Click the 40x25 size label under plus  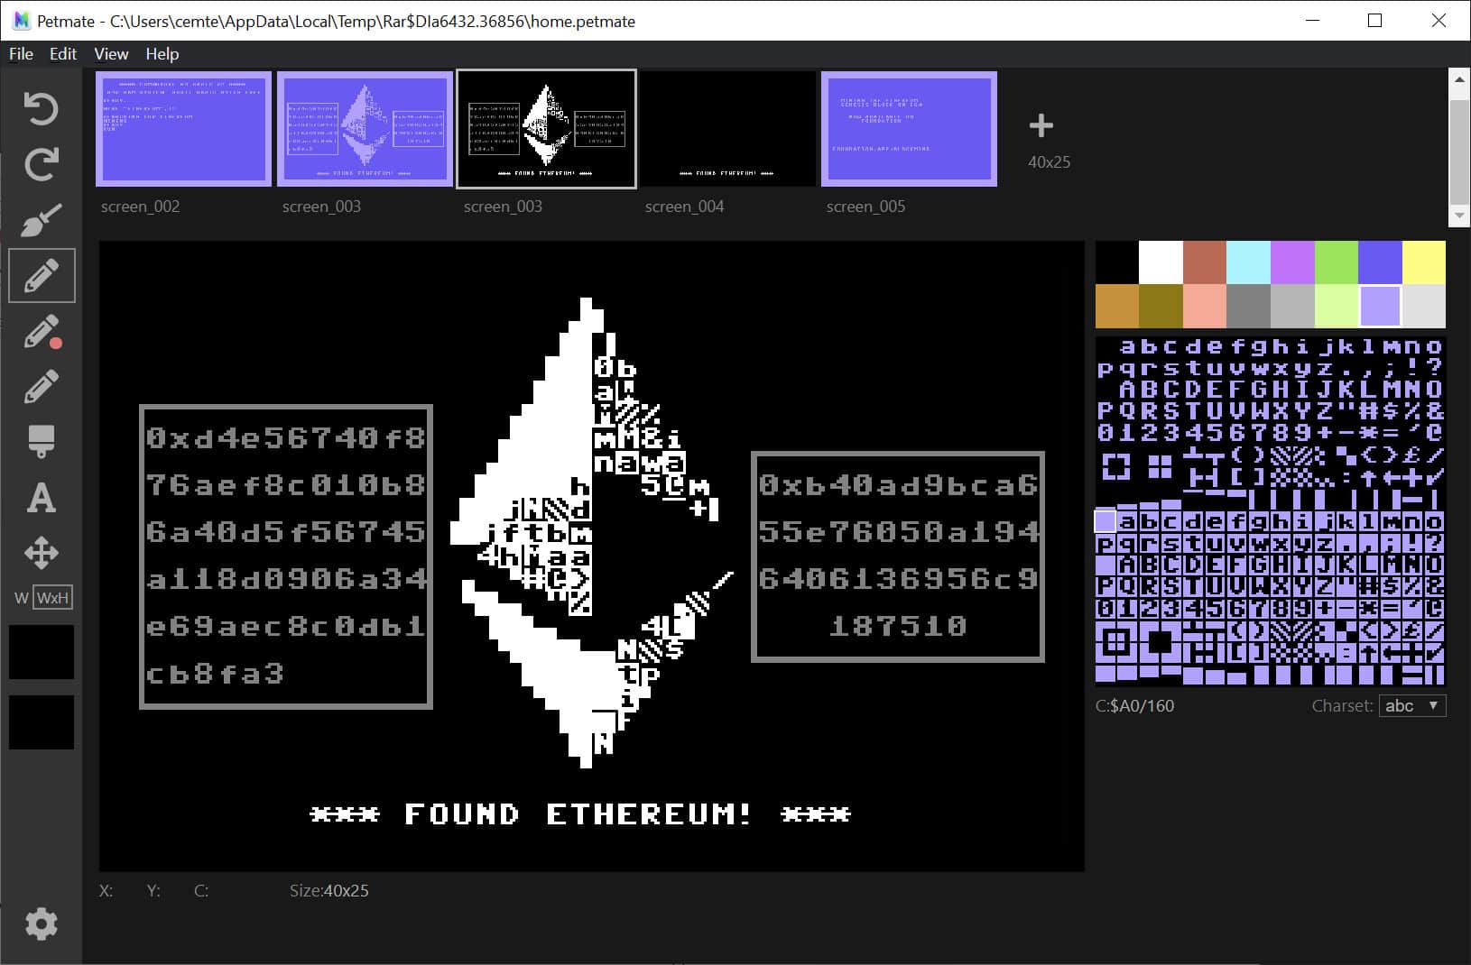pyautogui.click(x=1049, y=162)
